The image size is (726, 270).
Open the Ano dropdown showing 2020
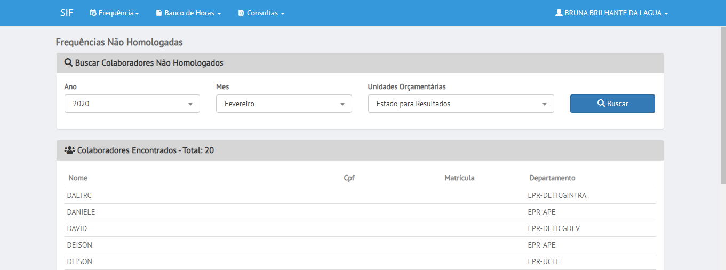pyautogui.click(x=132, y=104)
